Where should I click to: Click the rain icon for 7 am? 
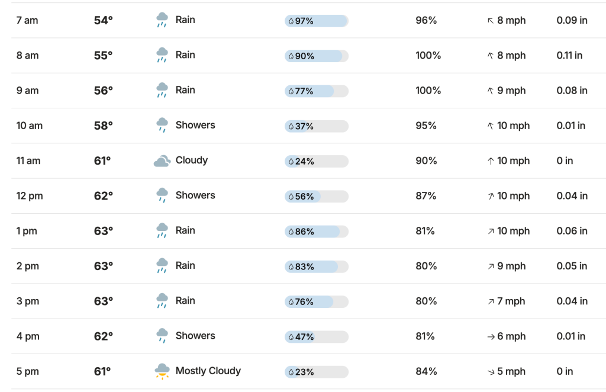pos(162,20)
